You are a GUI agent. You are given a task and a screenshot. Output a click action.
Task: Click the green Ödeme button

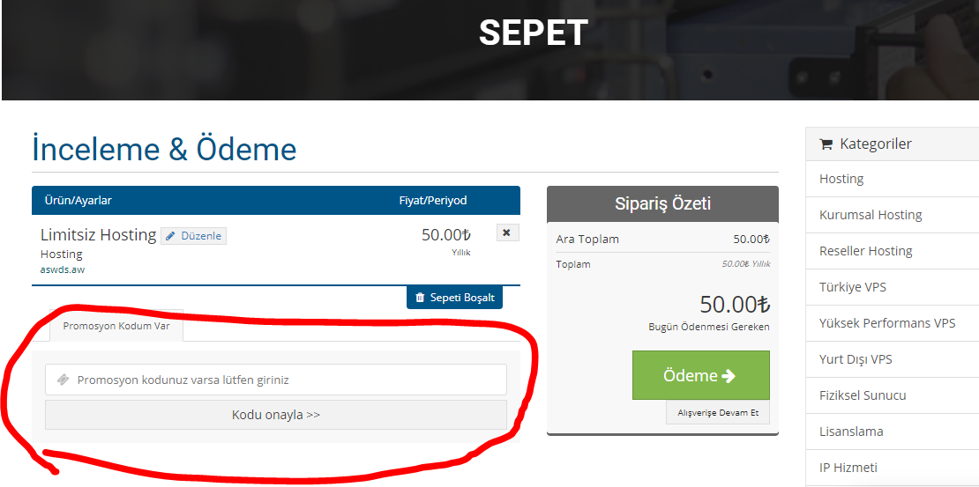point(700,375)
